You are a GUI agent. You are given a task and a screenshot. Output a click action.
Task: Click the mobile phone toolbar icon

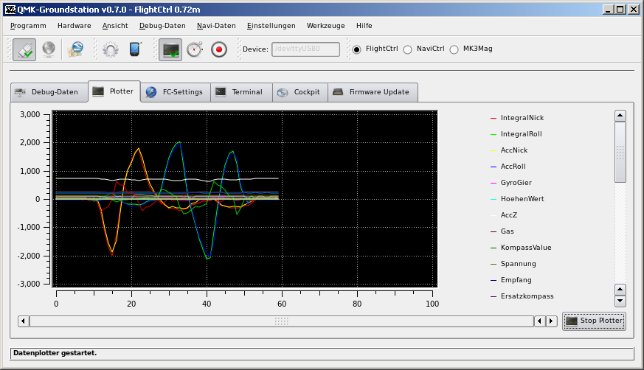(x=135, y=49)
